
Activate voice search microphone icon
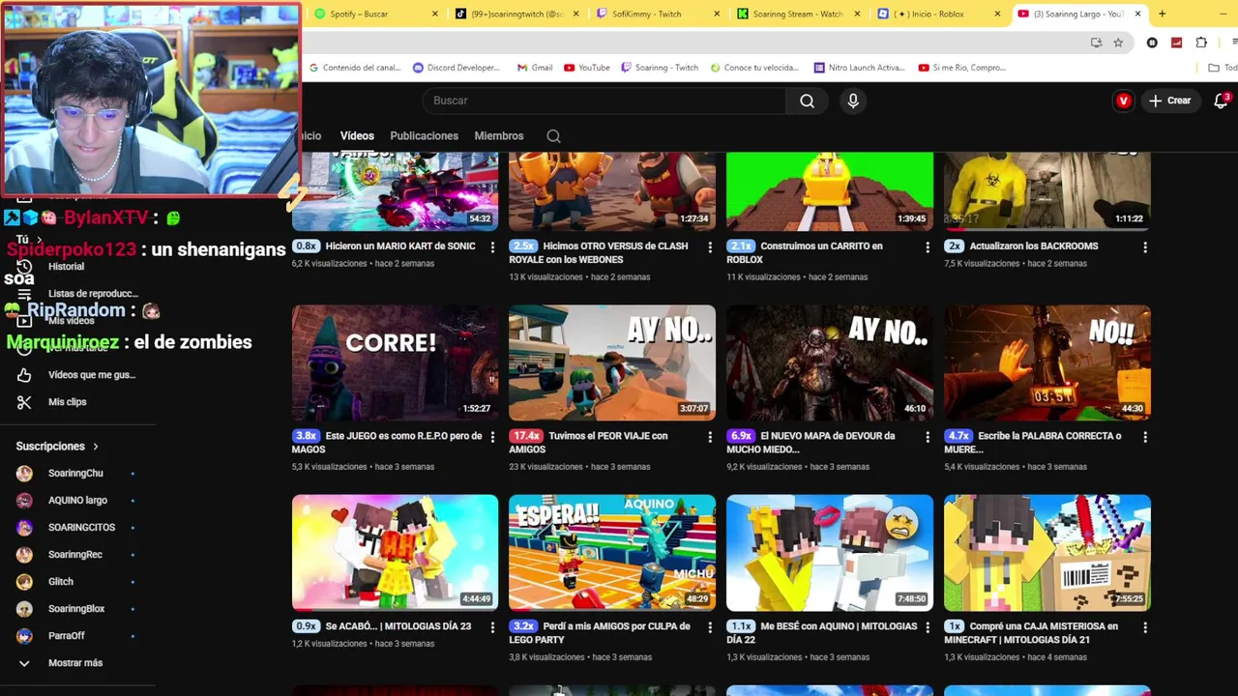click(x=852, y=101)
